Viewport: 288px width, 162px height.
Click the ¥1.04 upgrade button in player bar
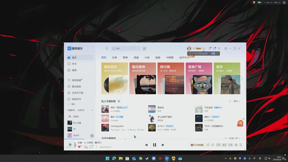pyautogui.click(x=197, y=145)
